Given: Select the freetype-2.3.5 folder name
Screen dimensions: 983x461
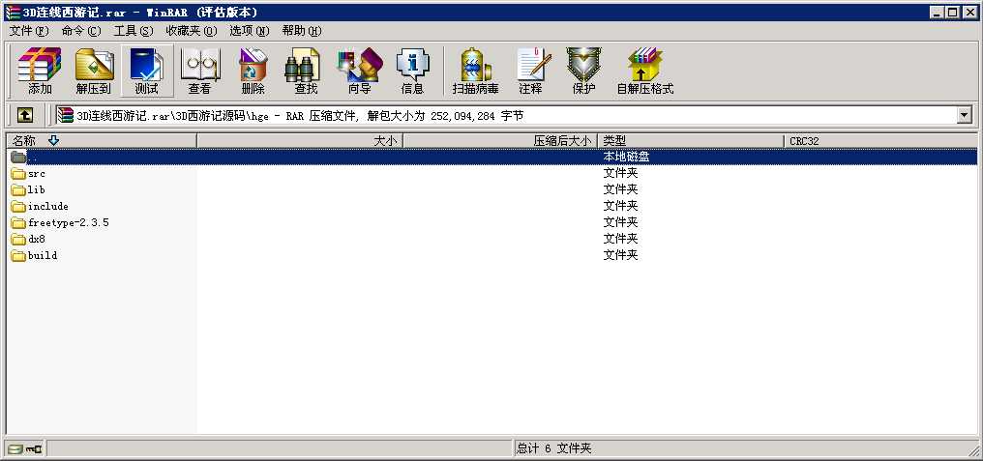Looking at the screenshot, I should coord(69,222).
